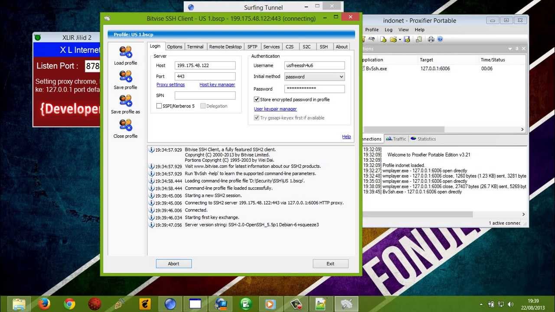Click the printer icon in Proxifier toolbar
This screenshot has width=555, height=312.
click(x=431, y=39)
